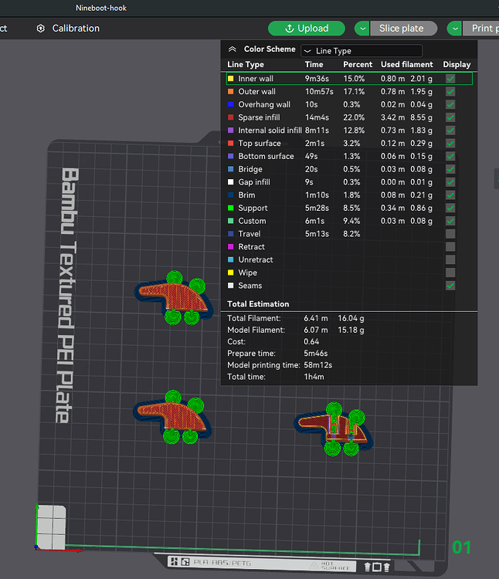
Task: Select the Travel row label
Action: point(249,234)
